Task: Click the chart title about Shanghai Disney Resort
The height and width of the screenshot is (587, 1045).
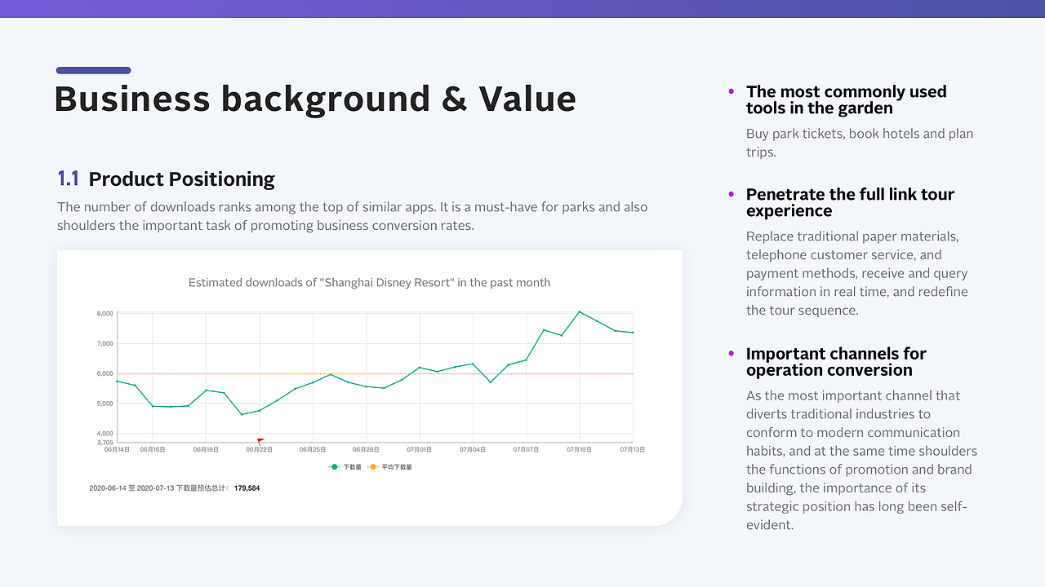Action: [369, 283]
